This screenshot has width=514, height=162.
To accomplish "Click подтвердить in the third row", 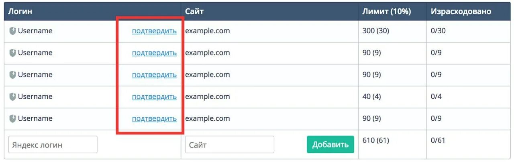I will [154, 75].
